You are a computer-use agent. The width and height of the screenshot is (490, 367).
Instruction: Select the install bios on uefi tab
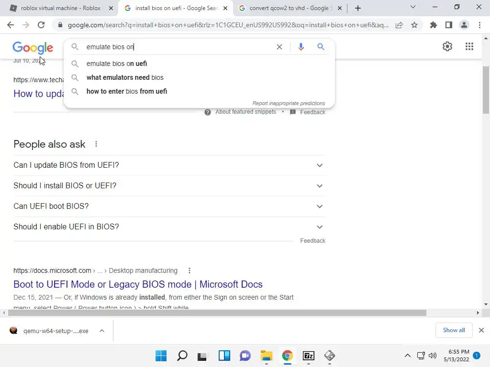coord(176,8)
